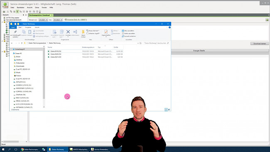Open the Explorer Datei tab
Screen dimensions: 270x152
click(13, 27)
